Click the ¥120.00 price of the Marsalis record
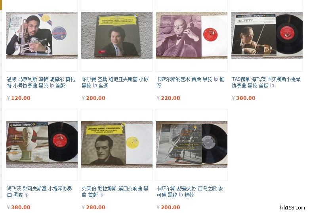 19,98
